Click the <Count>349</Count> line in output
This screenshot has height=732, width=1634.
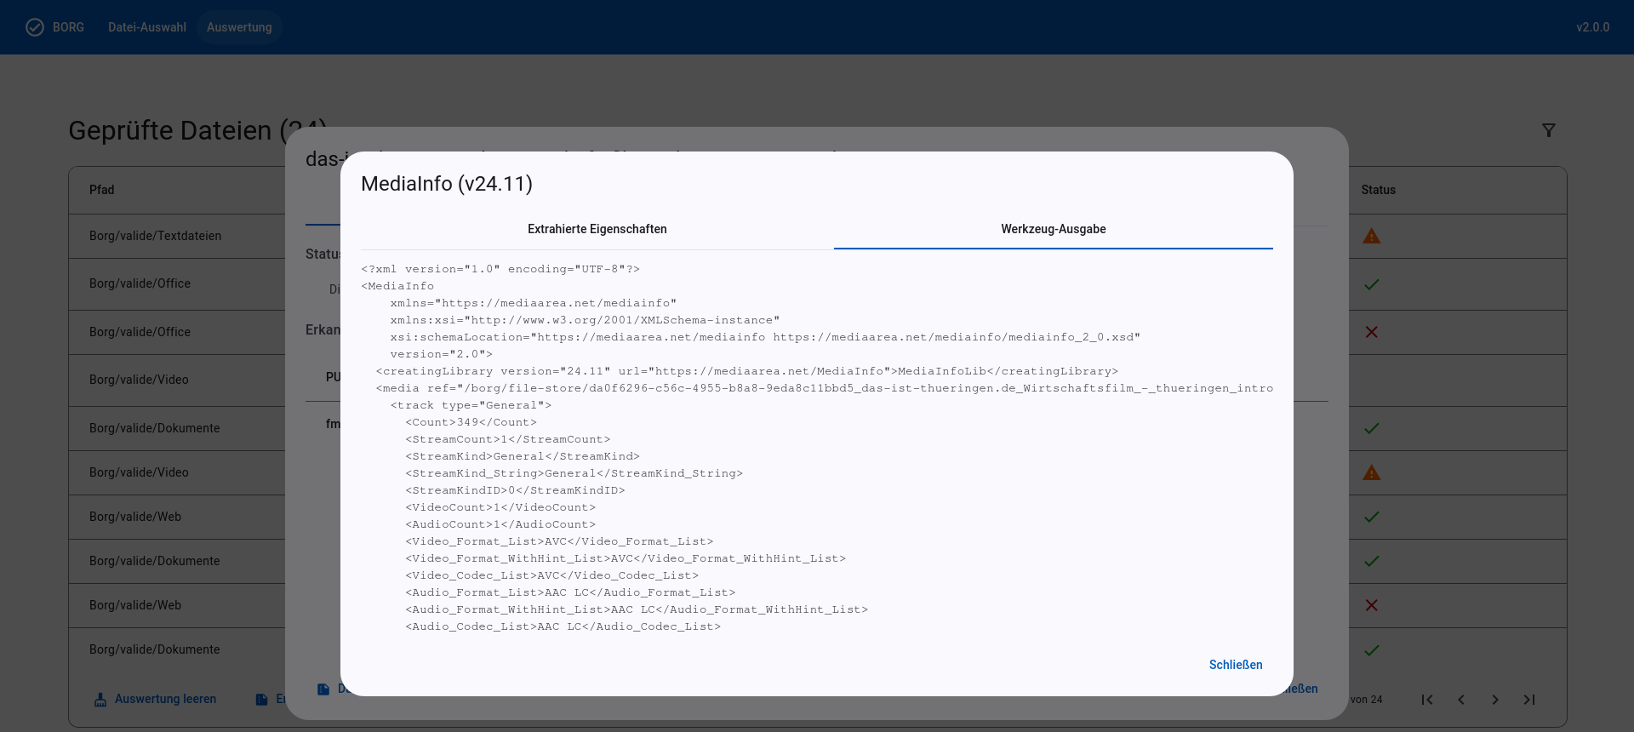471,422
